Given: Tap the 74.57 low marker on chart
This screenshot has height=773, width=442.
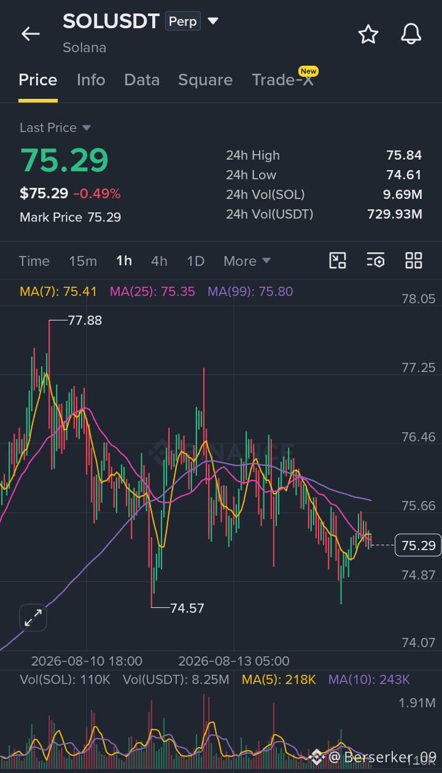Looking at the screenshot, I should coord(187,608).
